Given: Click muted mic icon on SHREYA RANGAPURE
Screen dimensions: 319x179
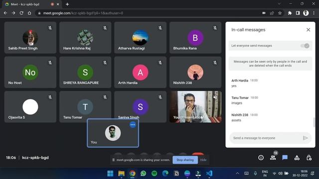Looking at the screenshot, I should [105, 63].
